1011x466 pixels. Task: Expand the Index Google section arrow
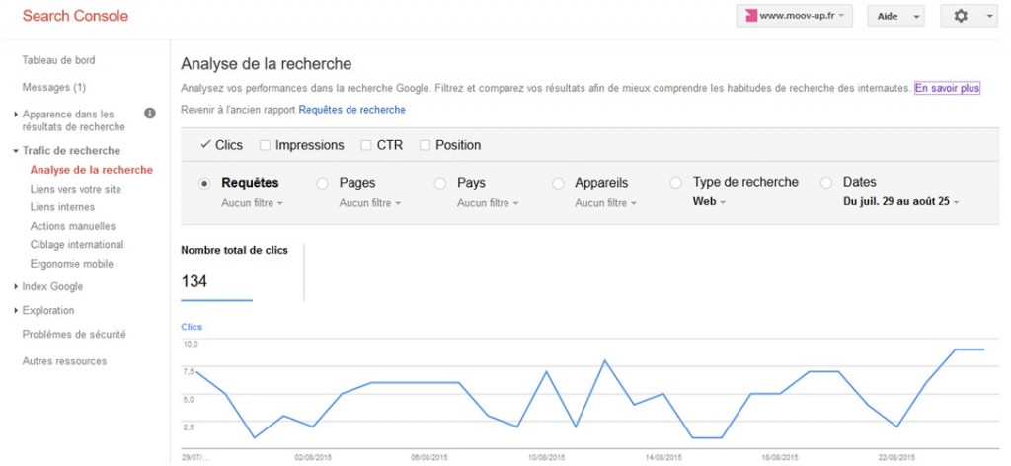16,287
